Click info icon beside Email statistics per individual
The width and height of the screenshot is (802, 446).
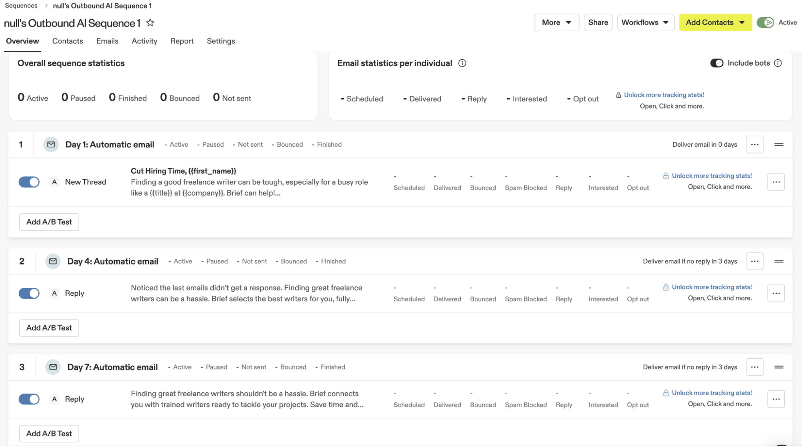pyautogui.click(x=462, y=63)
